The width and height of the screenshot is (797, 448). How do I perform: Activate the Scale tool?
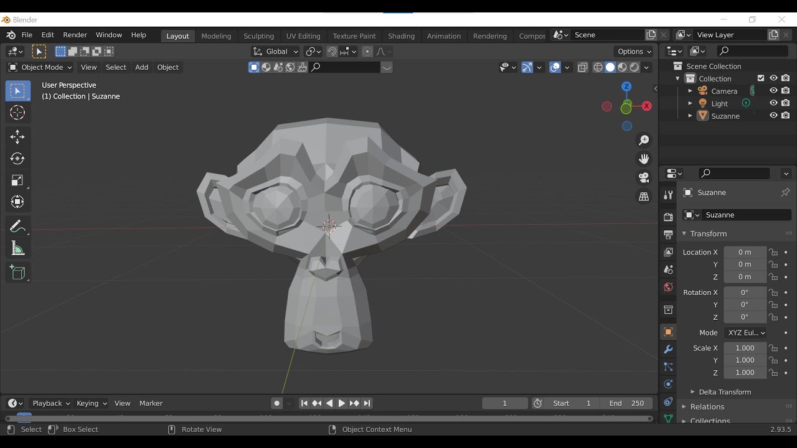tap(17, 180)
